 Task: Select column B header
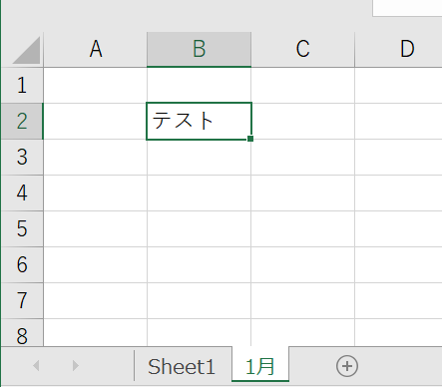(199, 49)
